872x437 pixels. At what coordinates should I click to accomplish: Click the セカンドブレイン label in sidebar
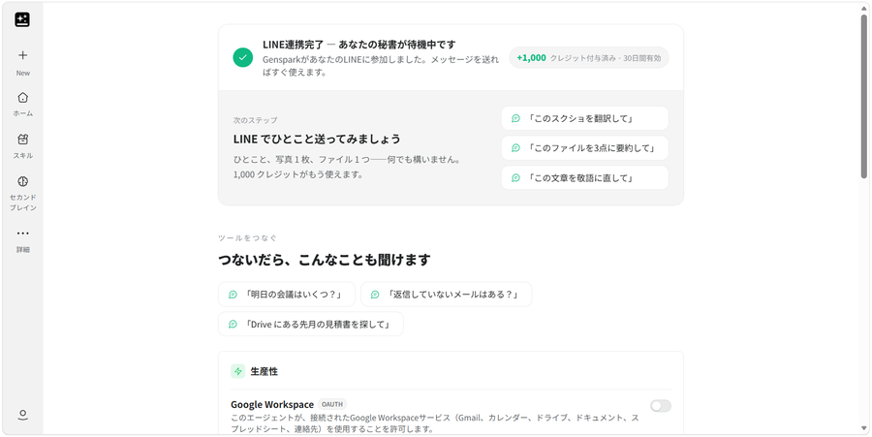(x=23, y=203)
